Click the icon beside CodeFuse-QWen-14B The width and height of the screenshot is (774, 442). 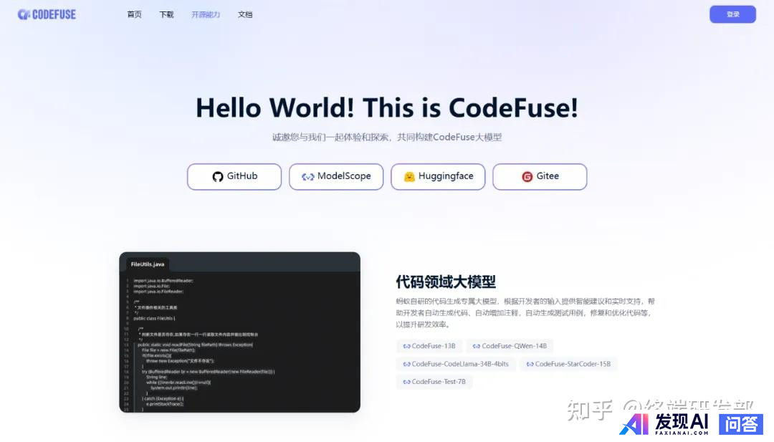click(x=477, y=346)
